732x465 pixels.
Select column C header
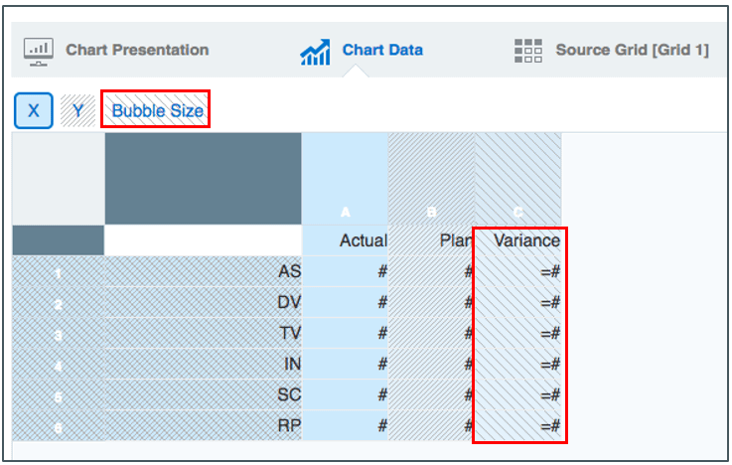click(517, 212)
